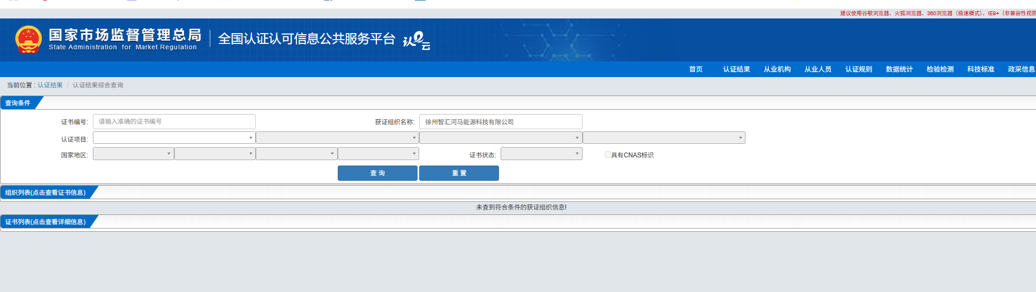Open the first 认证项目 dropdown

click(x=174, y=138)
